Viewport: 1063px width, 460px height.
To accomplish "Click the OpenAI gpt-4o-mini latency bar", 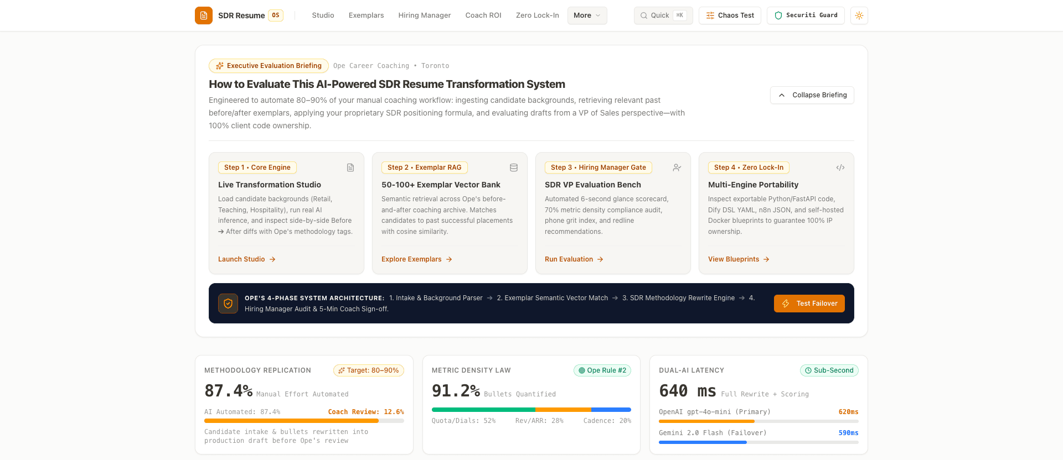I will pyautogui.click(x=758, y=421).
